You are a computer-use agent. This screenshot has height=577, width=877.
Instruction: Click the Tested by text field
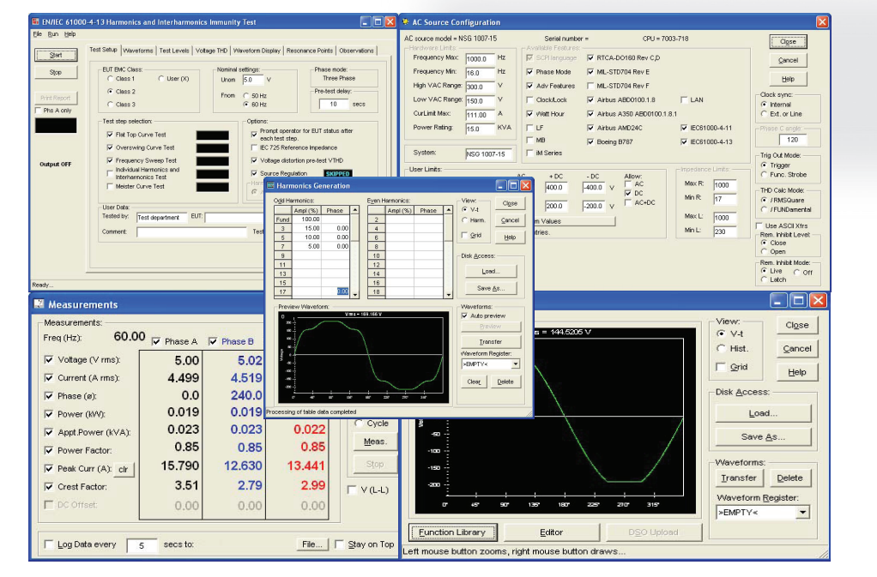tap(161, 217)
